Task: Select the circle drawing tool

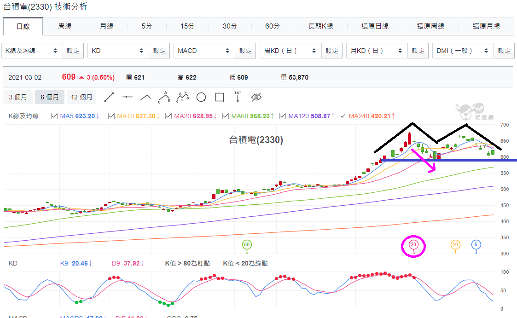Action: pyautogui.click(x=201, y=97)
